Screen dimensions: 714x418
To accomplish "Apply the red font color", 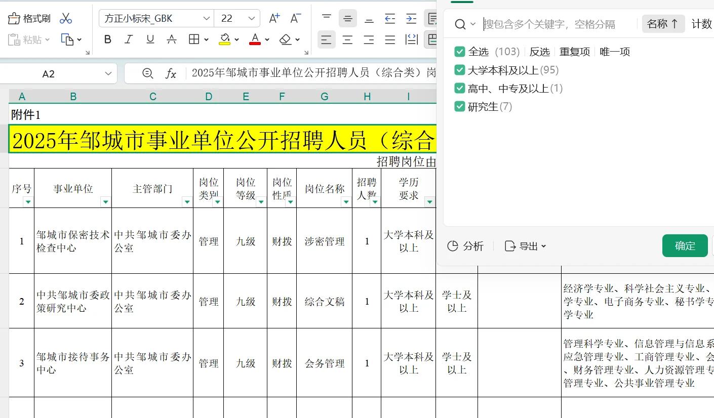I will point(255,39).
